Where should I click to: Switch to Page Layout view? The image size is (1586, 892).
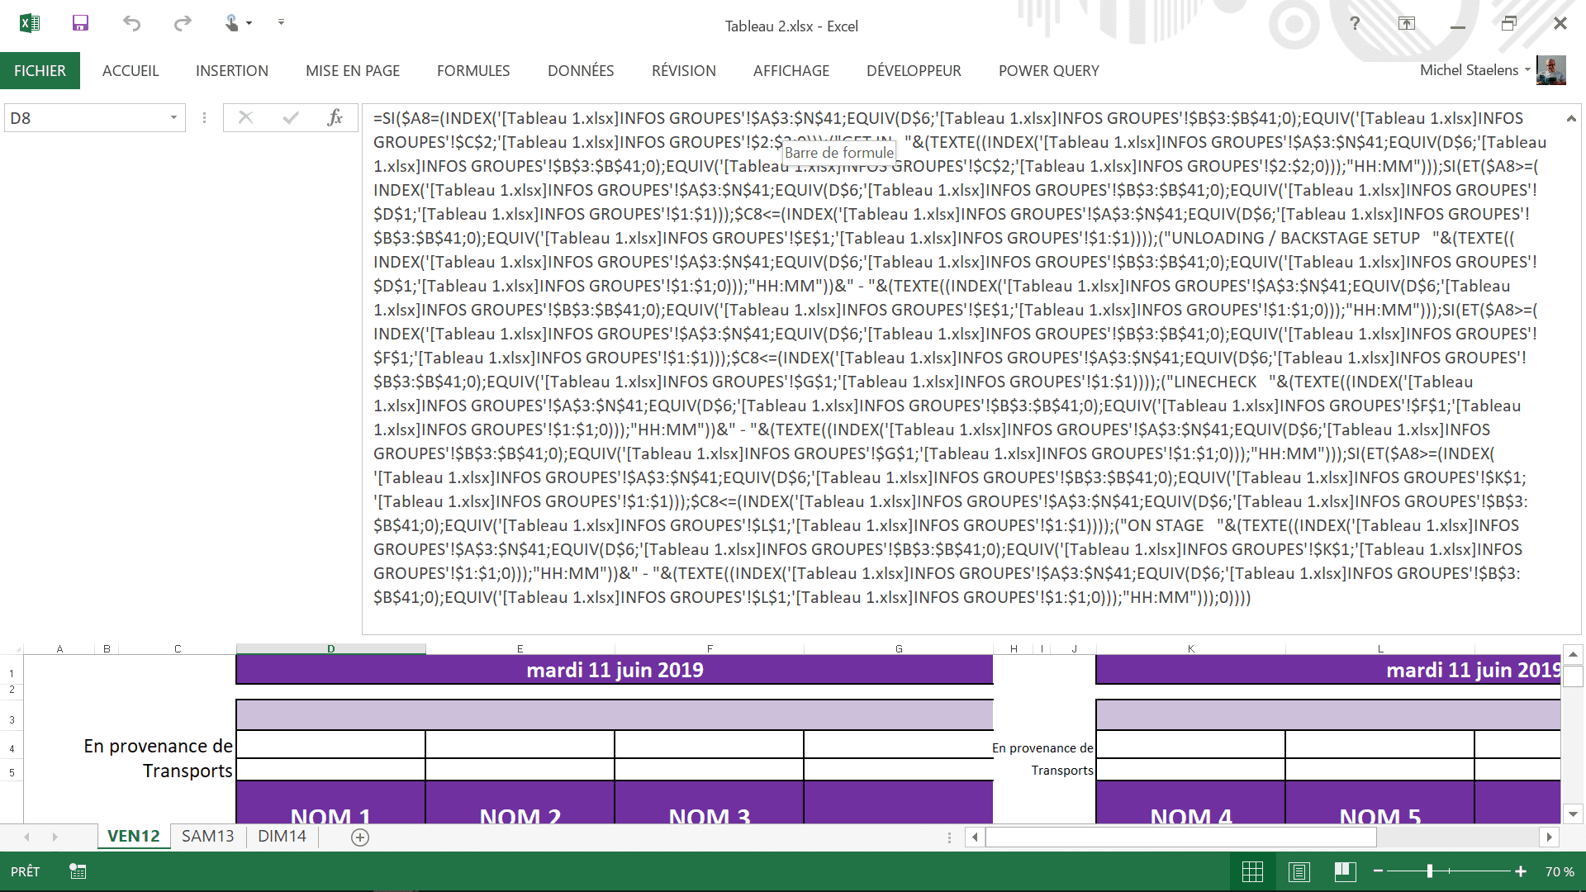(1299, 871)
